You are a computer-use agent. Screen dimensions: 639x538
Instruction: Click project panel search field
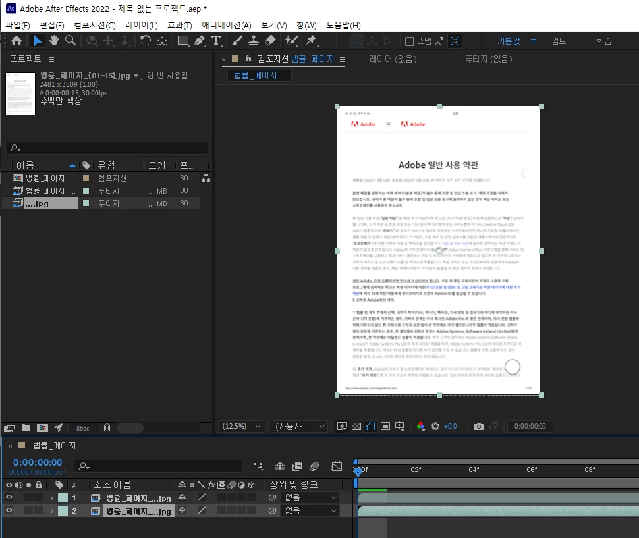click(107, 148)
